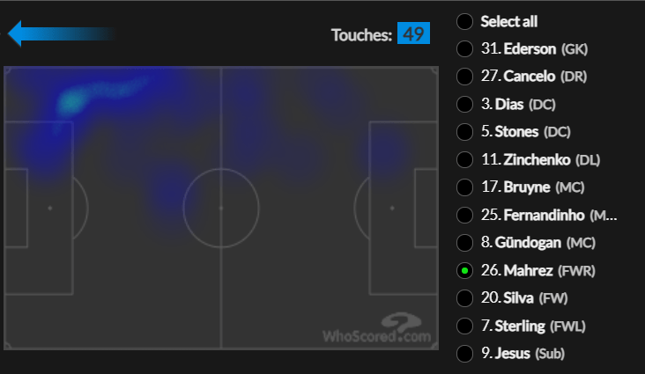This screenshot has width=645, height=374.
Task: Enable Cancelo (DR) heatmap radio
Action: click(465, 77)
